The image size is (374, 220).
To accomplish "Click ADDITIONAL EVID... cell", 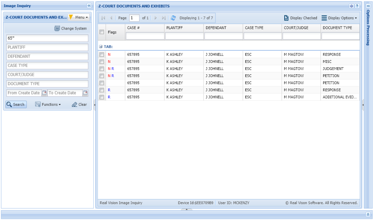I will point(340,97).
